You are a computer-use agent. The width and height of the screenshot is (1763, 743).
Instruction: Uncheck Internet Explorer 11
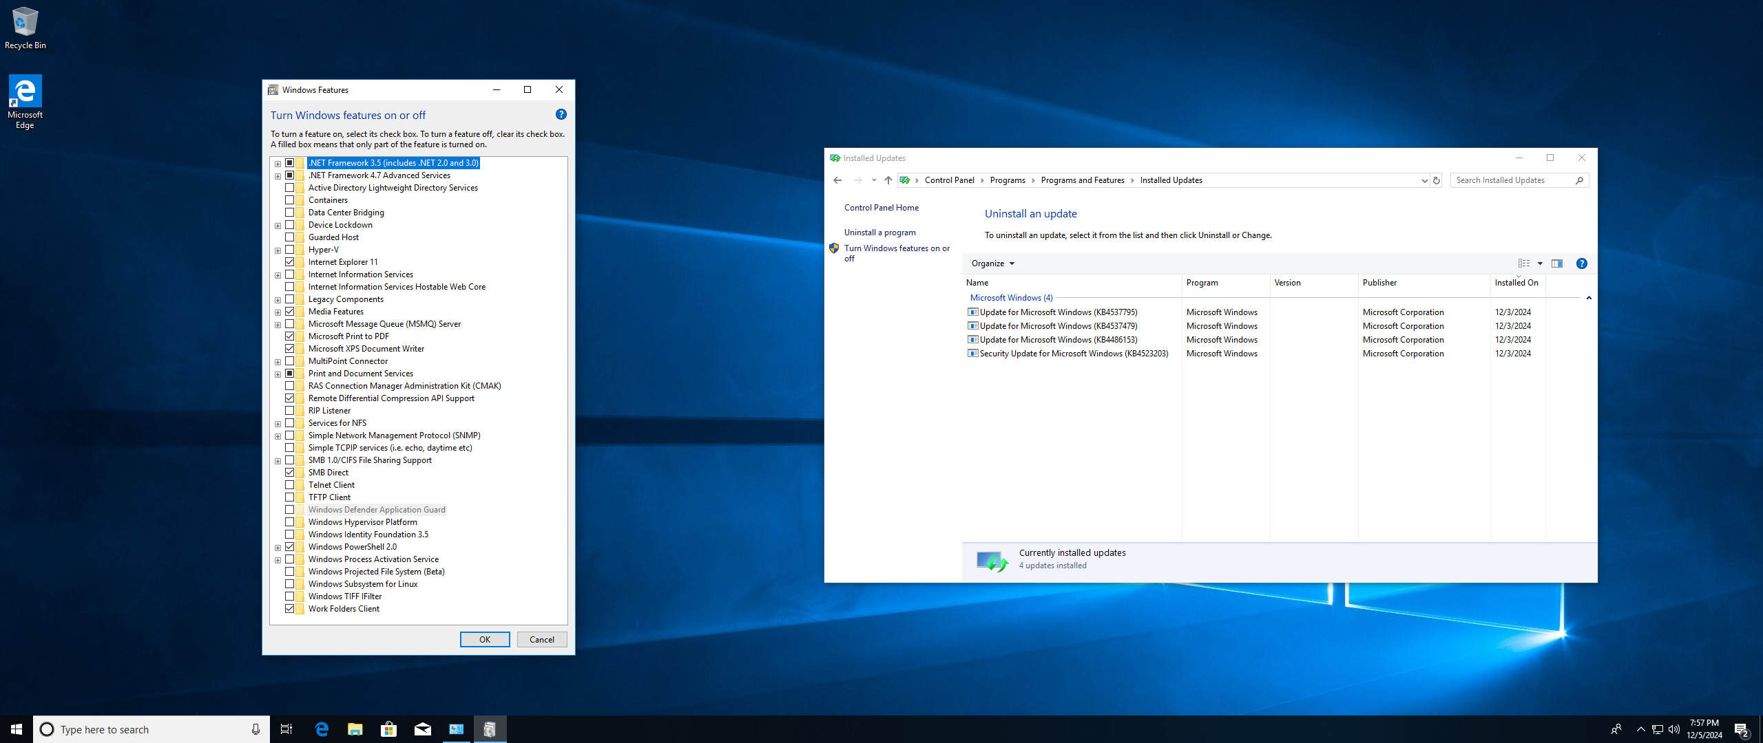point(290,262)
